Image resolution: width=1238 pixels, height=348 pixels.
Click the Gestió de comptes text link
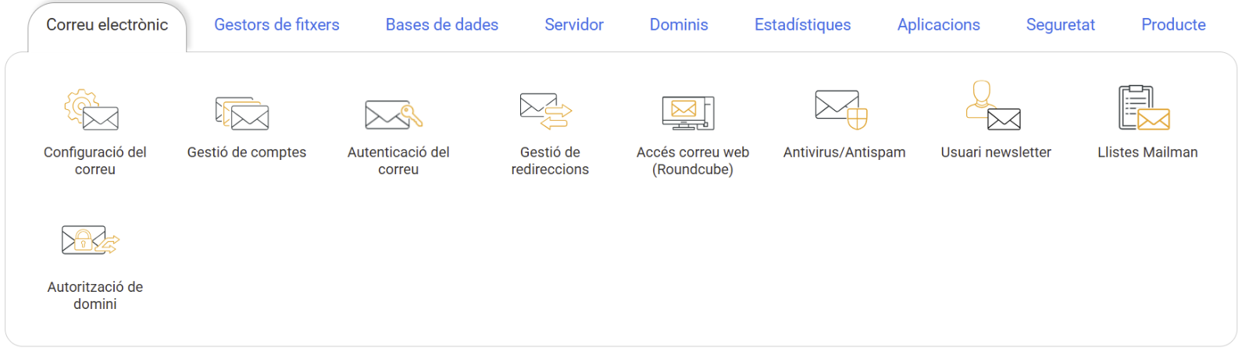247,152
